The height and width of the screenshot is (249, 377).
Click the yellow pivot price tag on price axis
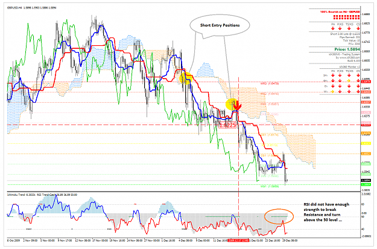pyautogui.click(x=366, y=143)
